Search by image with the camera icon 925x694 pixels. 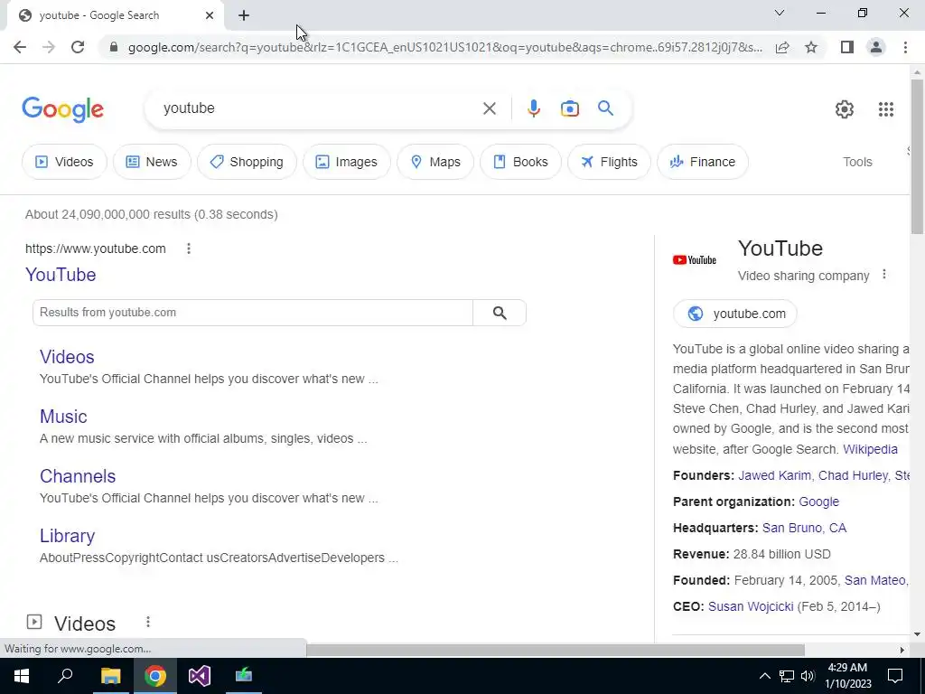tap(569, 108)
